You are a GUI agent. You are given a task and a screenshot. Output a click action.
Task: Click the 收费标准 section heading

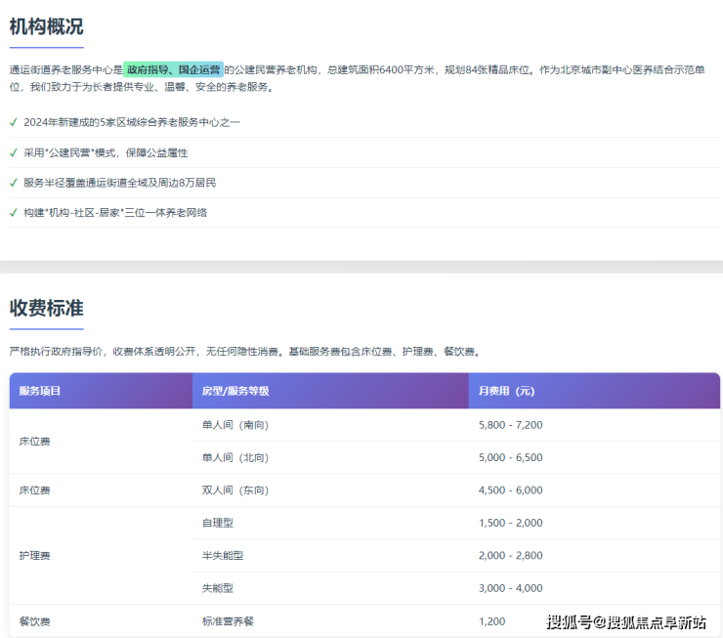(46, 309)
